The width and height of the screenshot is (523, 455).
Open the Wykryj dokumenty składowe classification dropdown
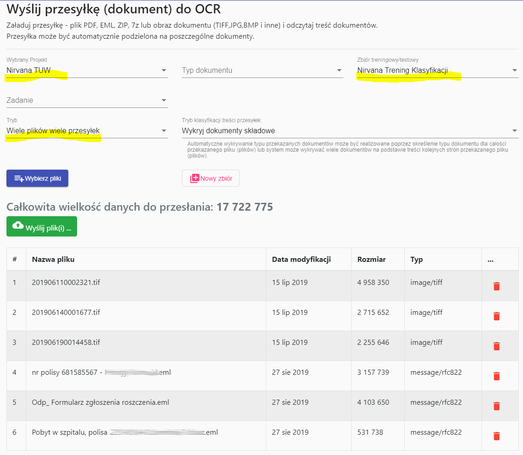[515, 130]
